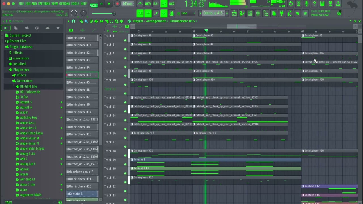Open the pattern menu arrow beside Omnis..e #15

click(200, 13)
